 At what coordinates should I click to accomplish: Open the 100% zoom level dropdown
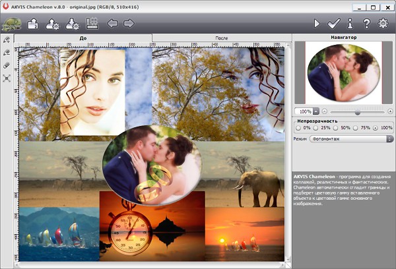coord(316,111)
